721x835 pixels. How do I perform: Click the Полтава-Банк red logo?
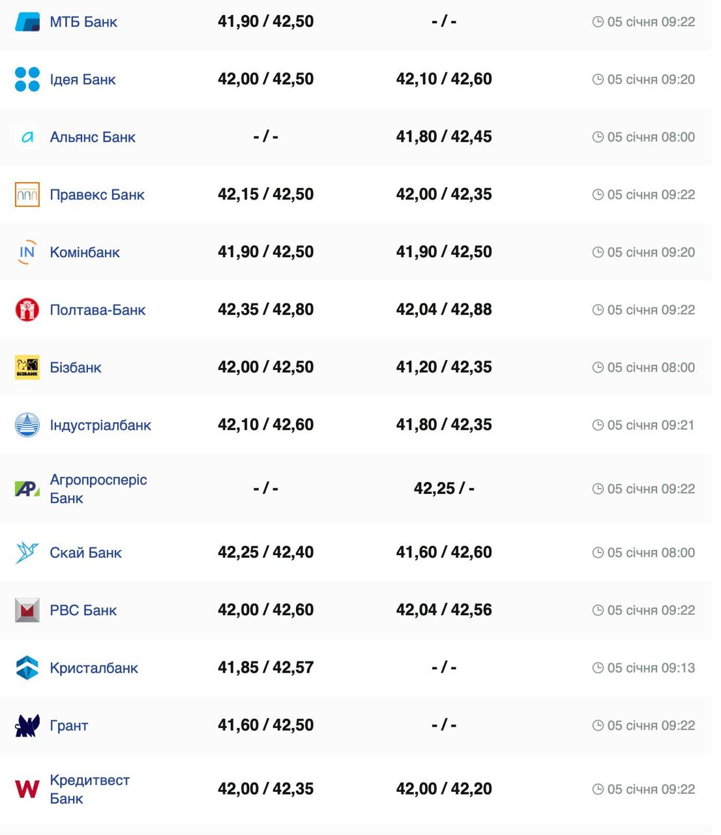(27, 310)
